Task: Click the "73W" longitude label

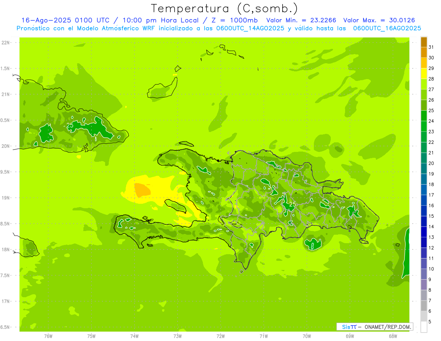Action: [178, 336]
